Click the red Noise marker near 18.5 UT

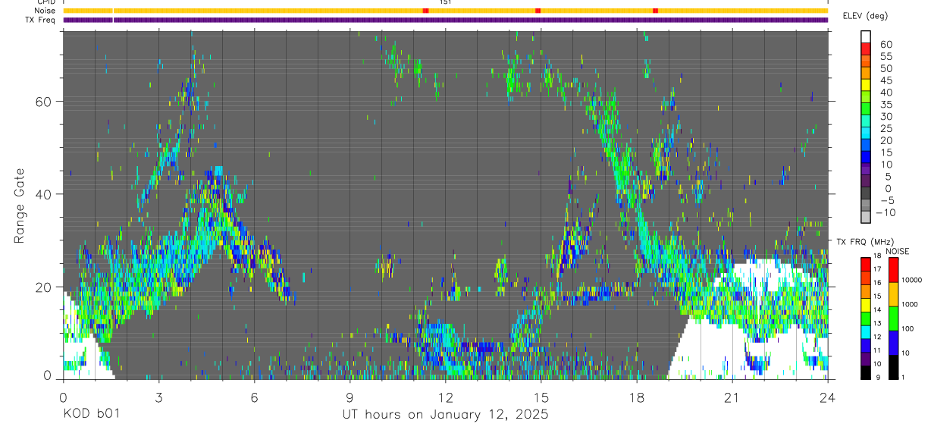(655, 11)
